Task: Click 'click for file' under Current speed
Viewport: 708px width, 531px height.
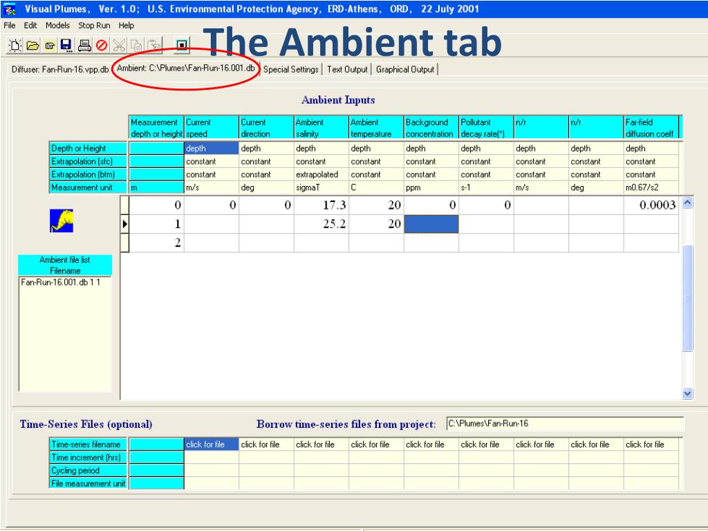Action: (212, 445)
